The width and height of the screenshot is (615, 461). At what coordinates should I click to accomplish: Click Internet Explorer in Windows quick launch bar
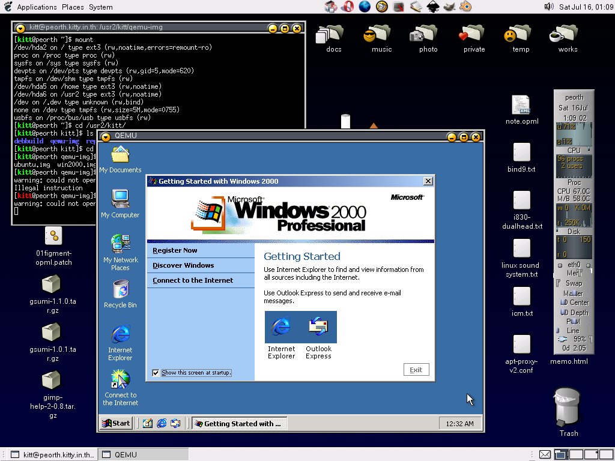[x=162, y=423]
